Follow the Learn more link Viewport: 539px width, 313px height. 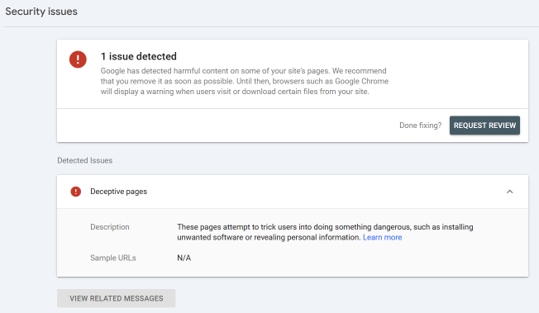click(x=382, y=237)
